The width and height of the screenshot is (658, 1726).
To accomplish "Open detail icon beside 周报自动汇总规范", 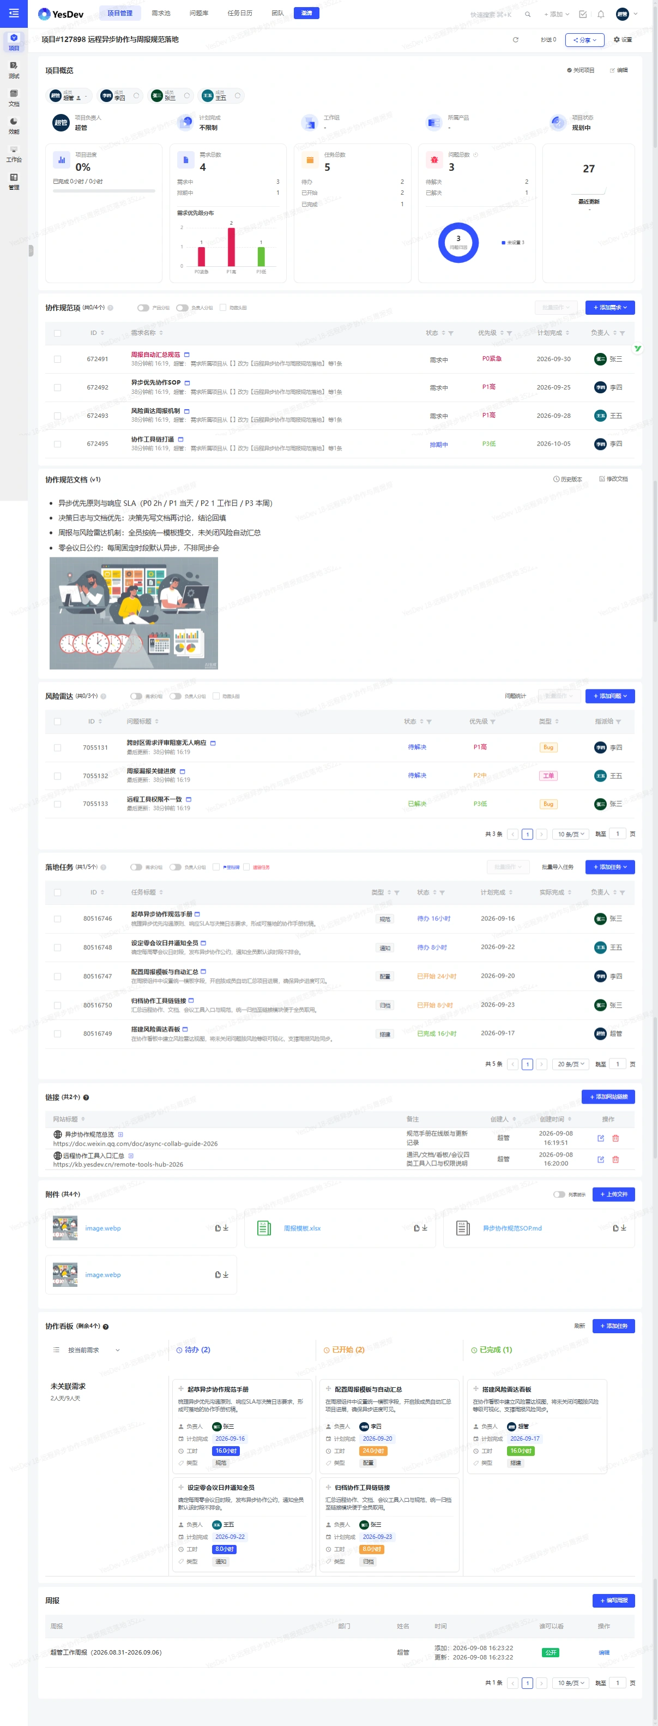I will coord(187,355).
